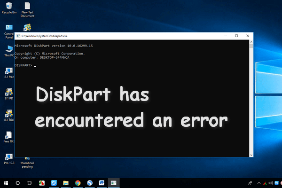Click the console vertical scrollbar thumb
This screenshot has width=282, height=188.
coord(251,46)
